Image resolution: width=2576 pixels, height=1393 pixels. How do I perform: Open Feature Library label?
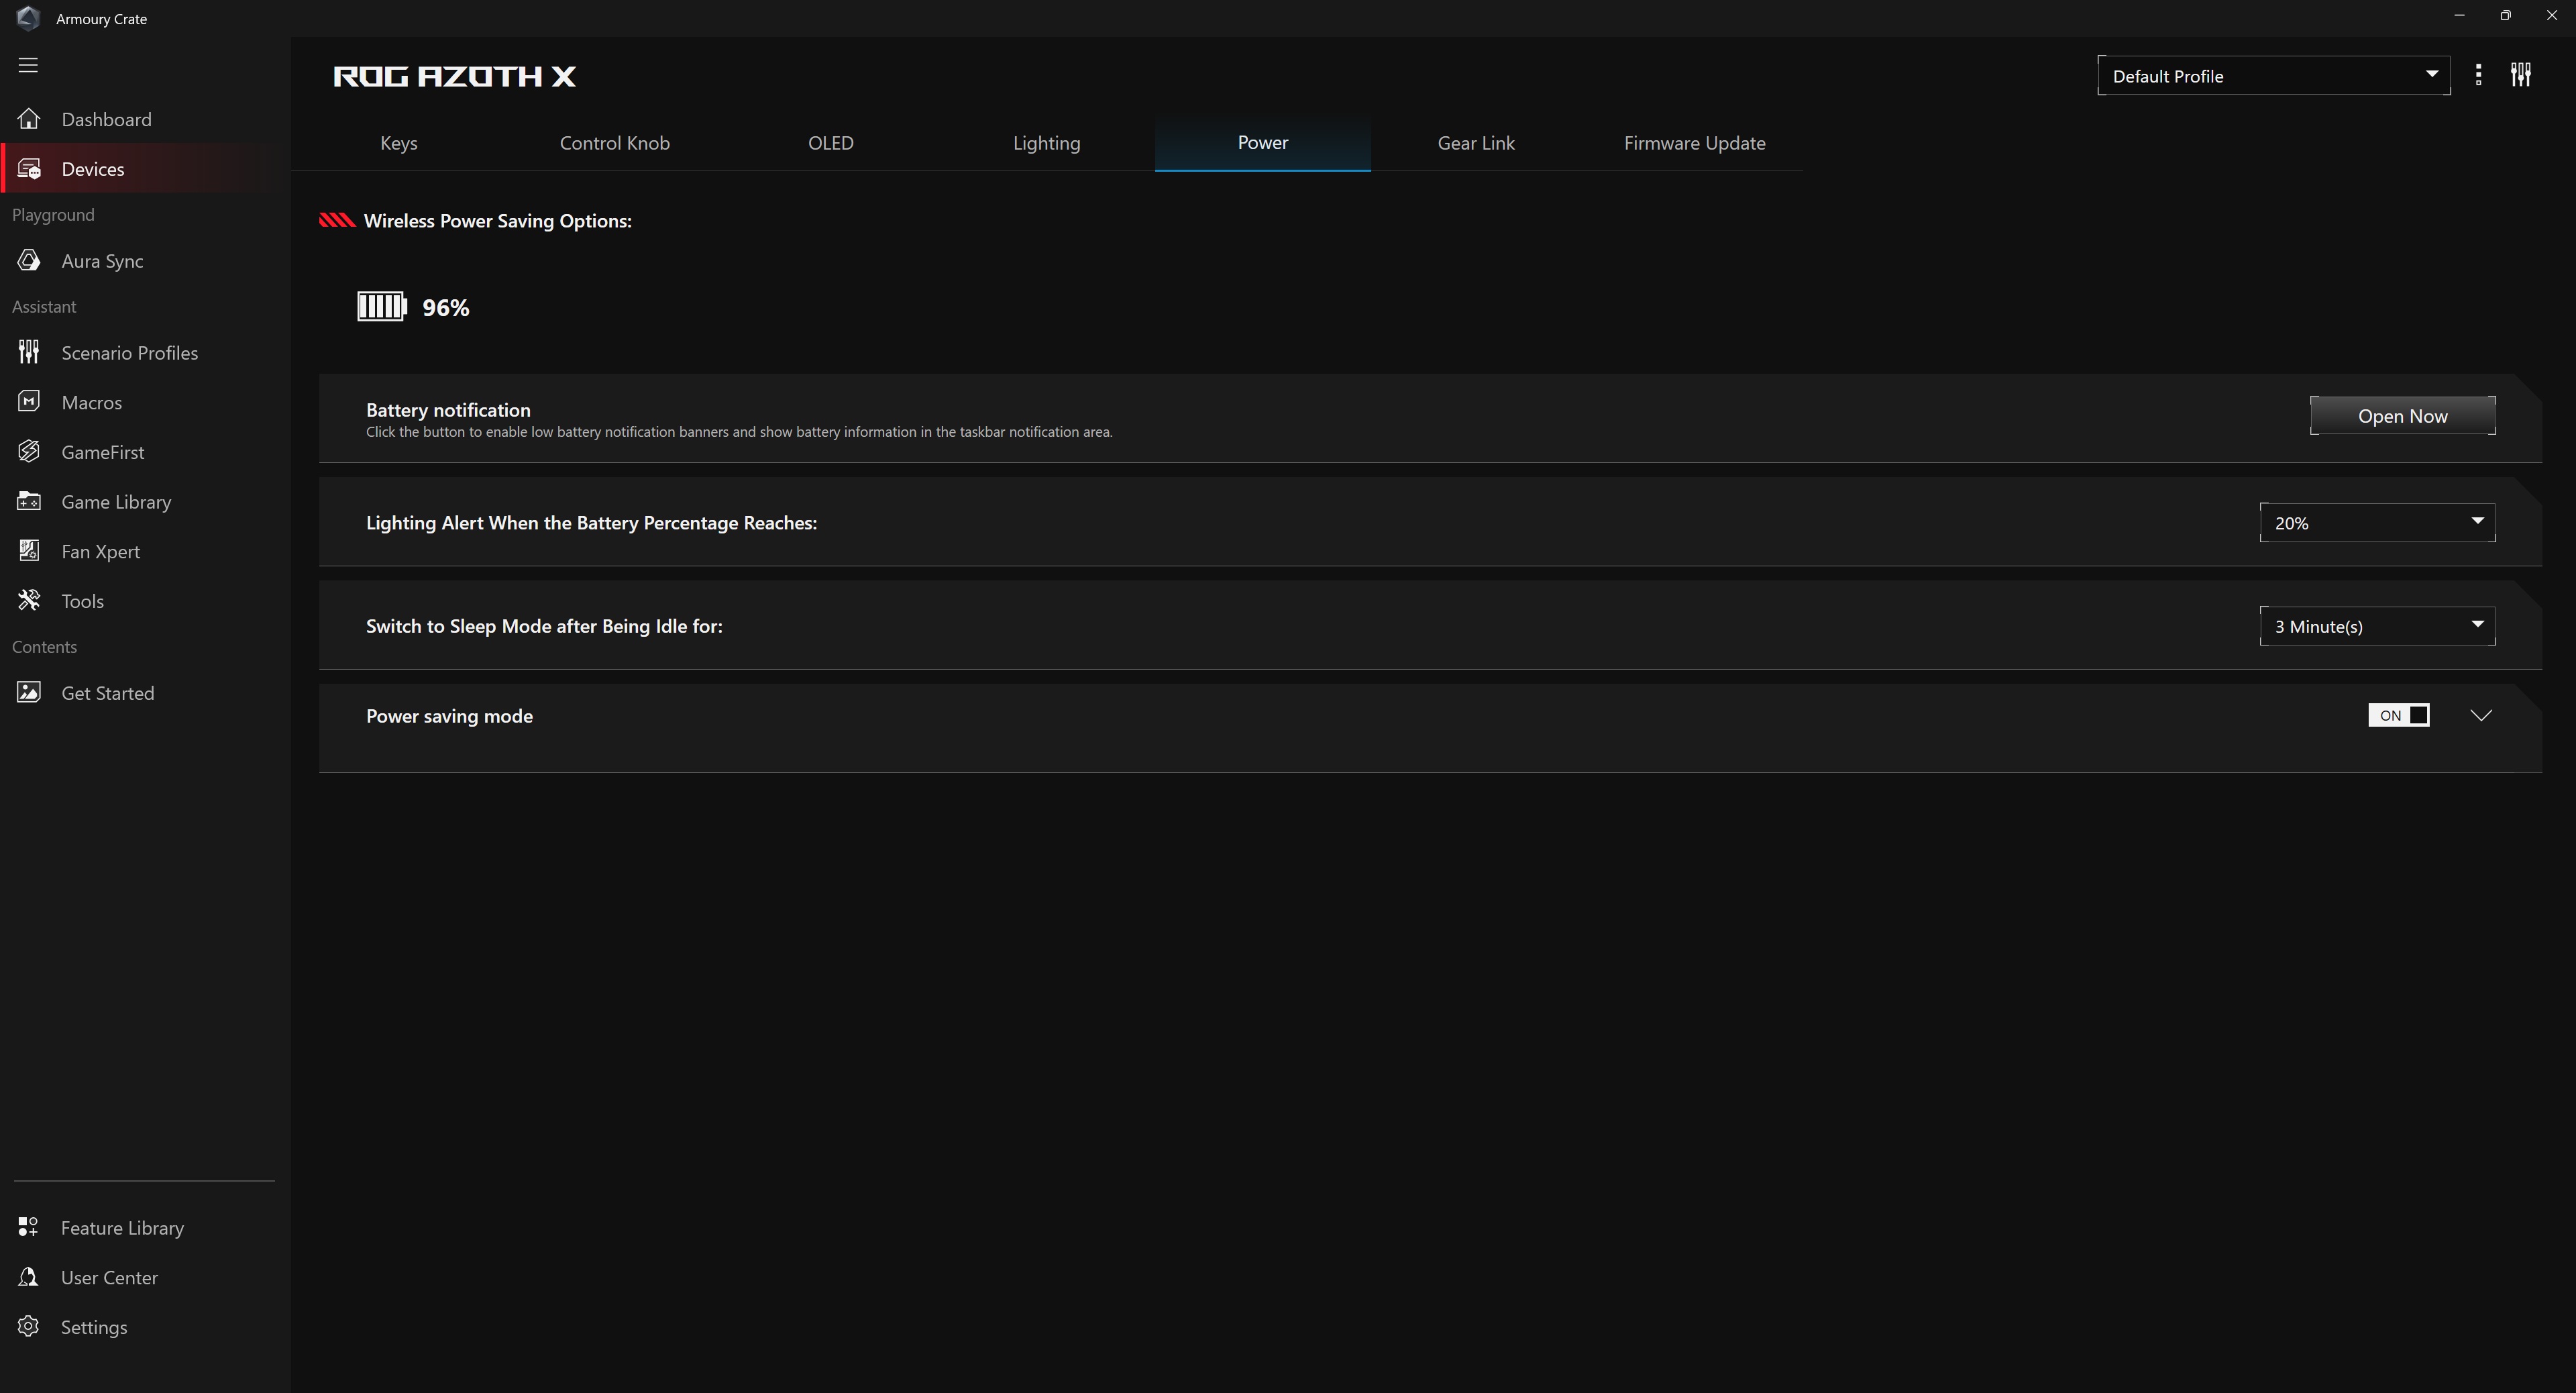click(x=123, y=1228)
